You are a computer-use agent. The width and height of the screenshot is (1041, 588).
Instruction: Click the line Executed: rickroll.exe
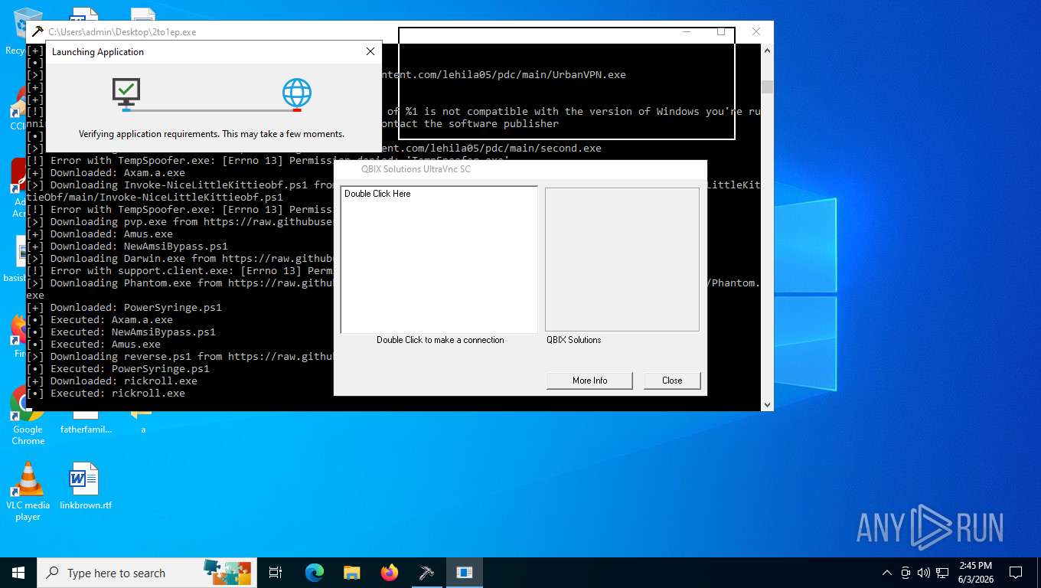106,394
